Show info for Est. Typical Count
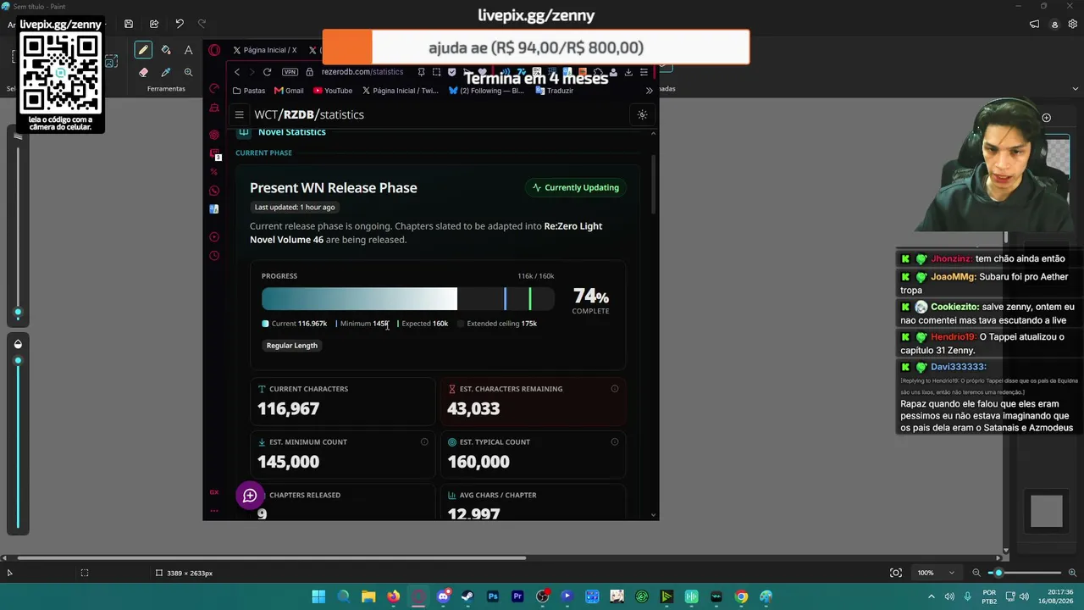This screenshot has height=610, width=1084. 615,441
